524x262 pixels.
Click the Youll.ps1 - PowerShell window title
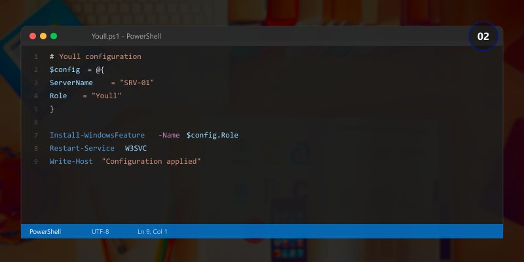pos(126,36)
